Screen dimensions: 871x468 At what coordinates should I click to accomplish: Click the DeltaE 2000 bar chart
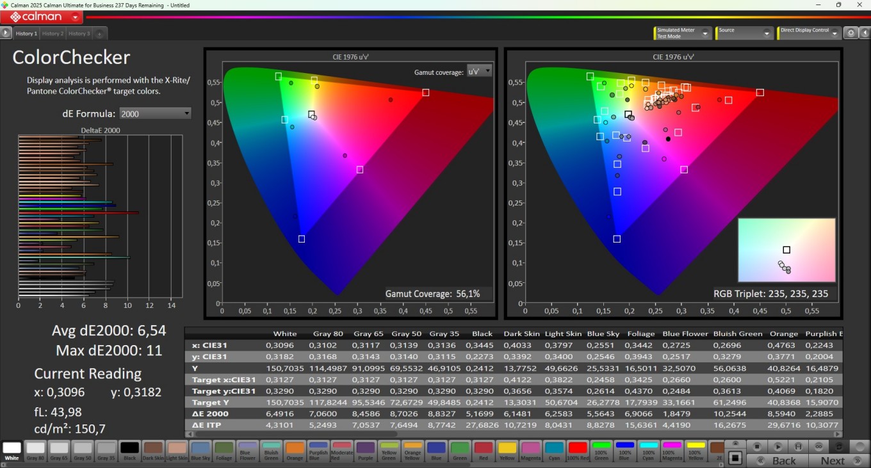[x=100, y=216]
